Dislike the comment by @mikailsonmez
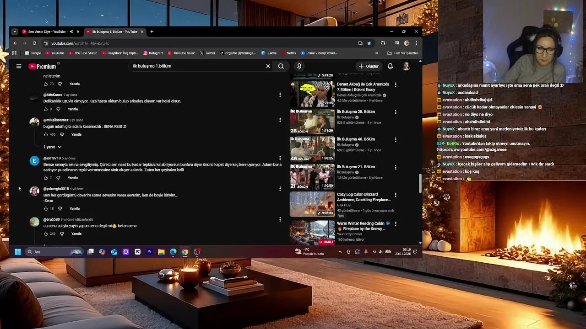Screen dimensions: 586x329 point(62,134)
